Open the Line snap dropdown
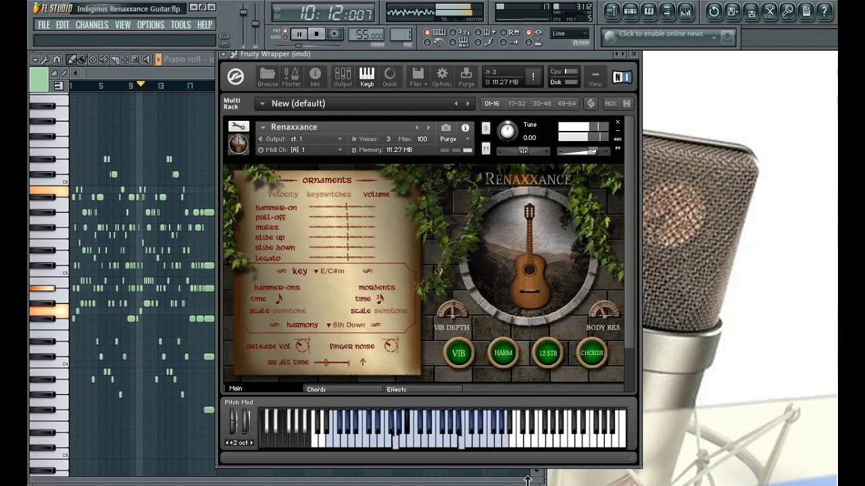The image size is (865, 486). point(570,33)
